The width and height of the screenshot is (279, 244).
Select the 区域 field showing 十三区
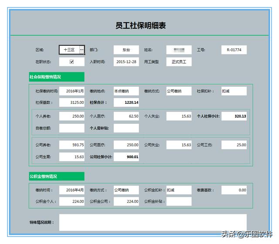[69, 50]
